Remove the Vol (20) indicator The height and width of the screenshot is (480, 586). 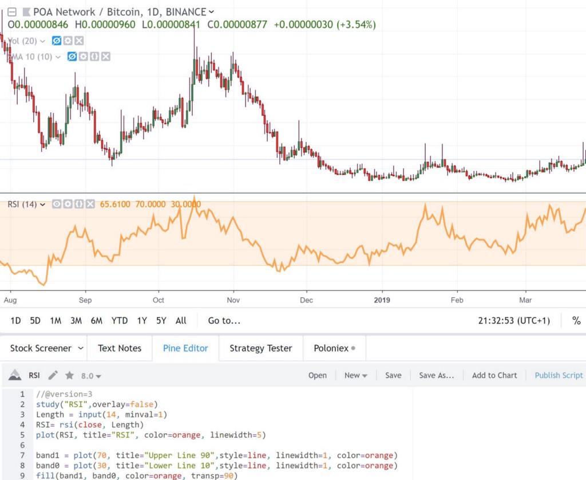pyautogui.click(x=79, y=41)
